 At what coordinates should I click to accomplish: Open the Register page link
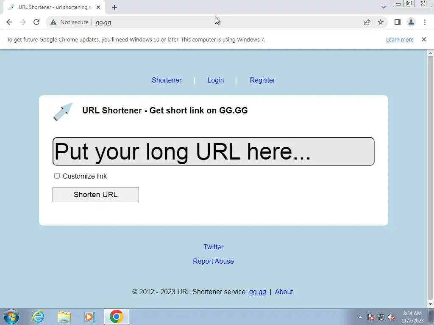[262, 80]
